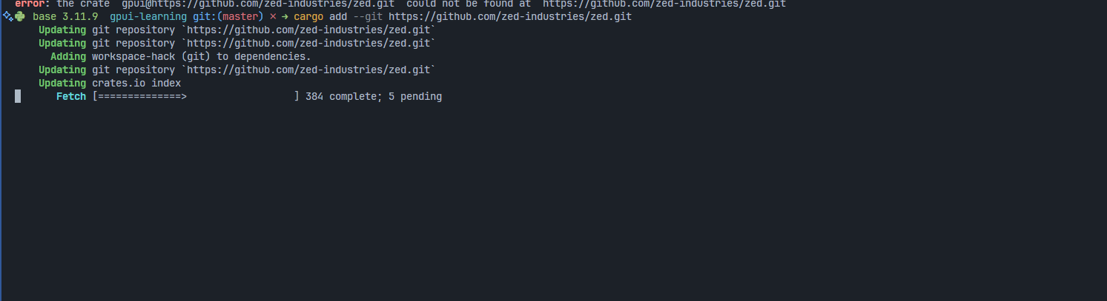Click the block cursor before Fetch
Image resolution: width=1107 pixels, height=301 pixels.
click(18, 96)
